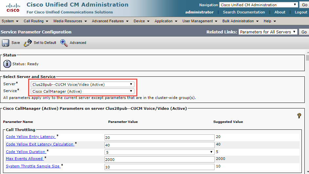Open the User Management menu
The height and width of the screenshot is (174, 309).
200,21
